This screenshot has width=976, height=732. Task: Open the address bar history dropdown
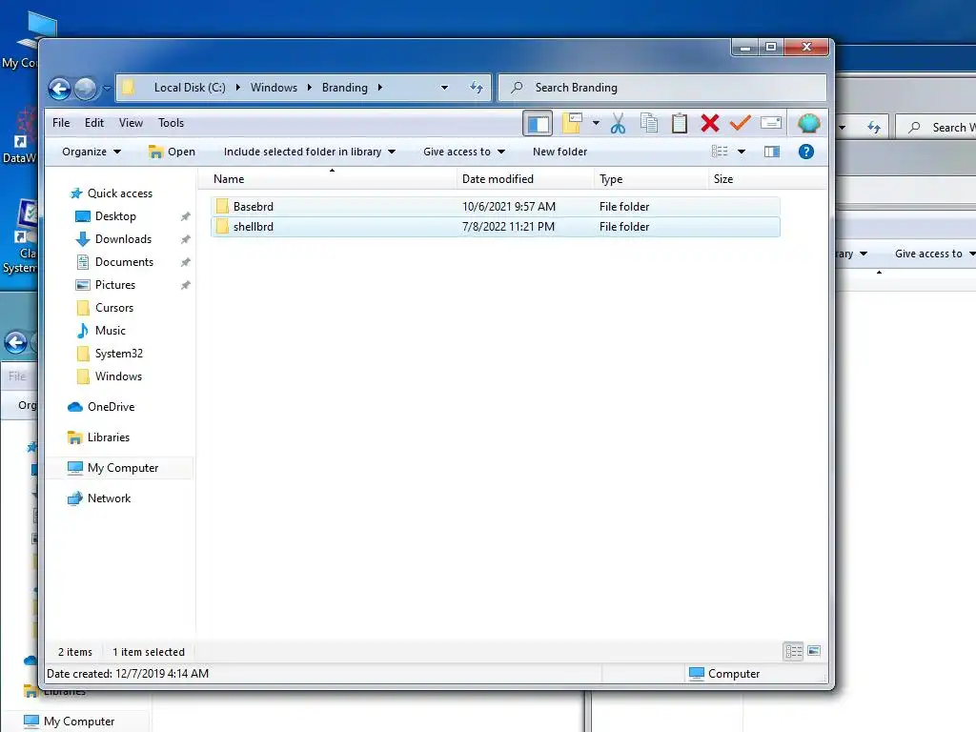click(x=444, y=88)
